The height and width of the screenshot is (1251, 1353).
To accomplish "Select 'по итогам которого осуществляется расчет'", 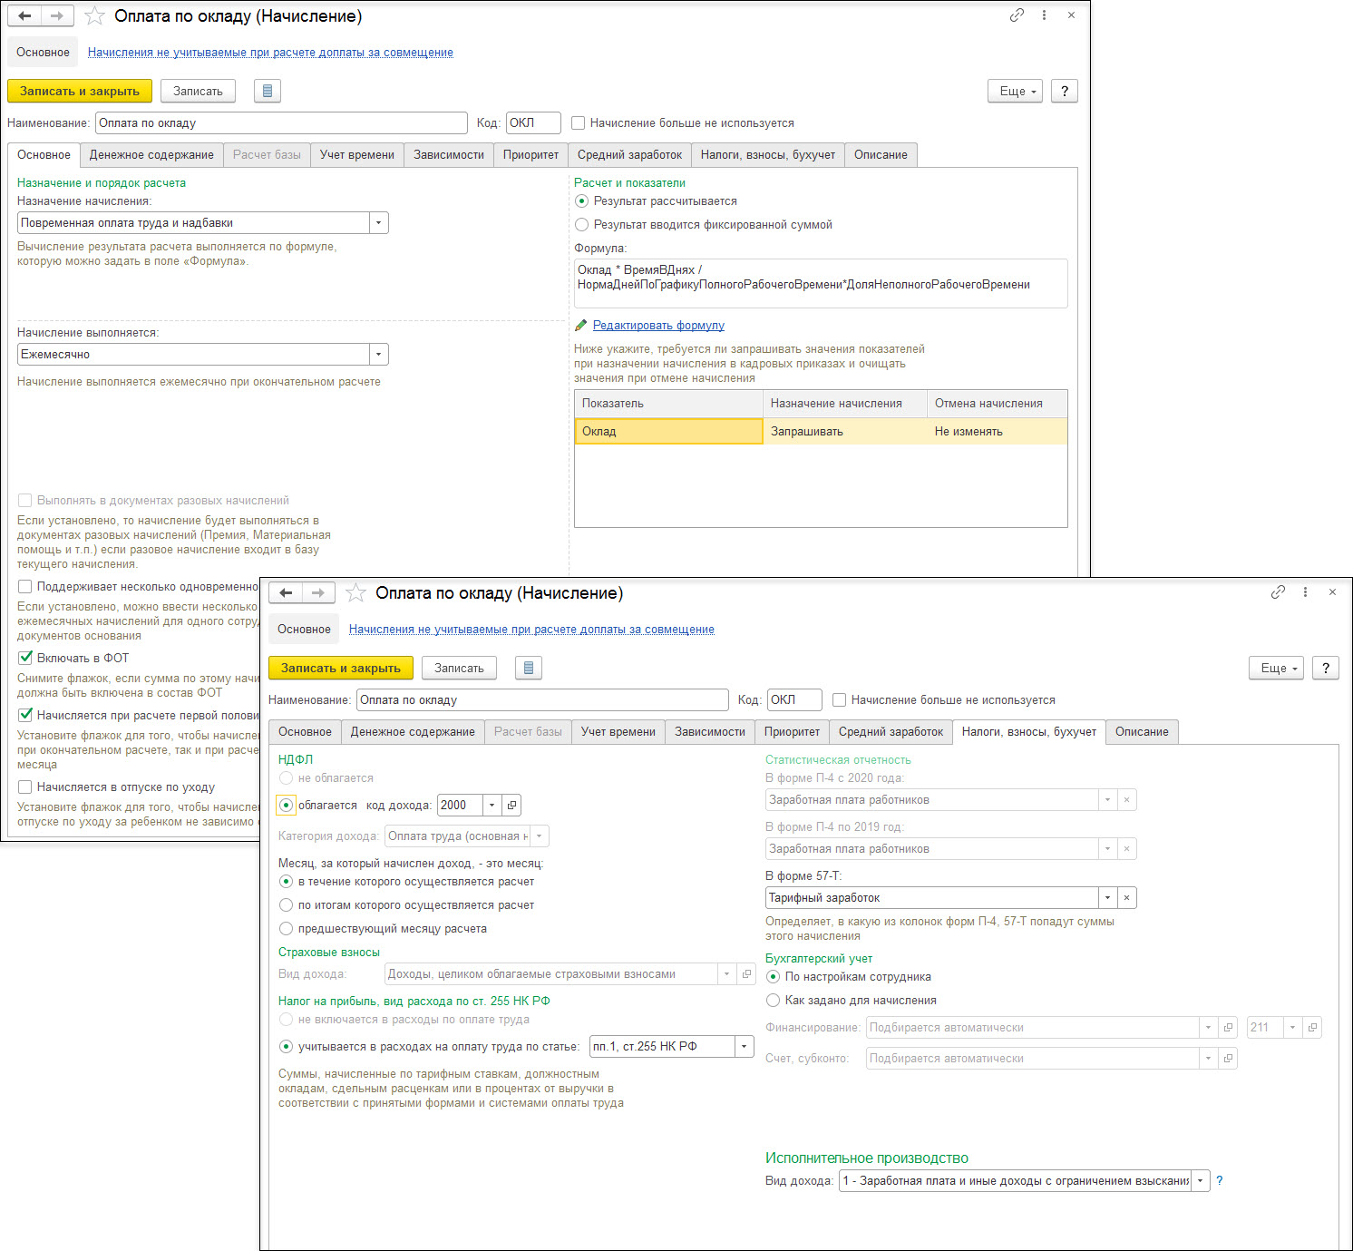I will click(287, 905).
